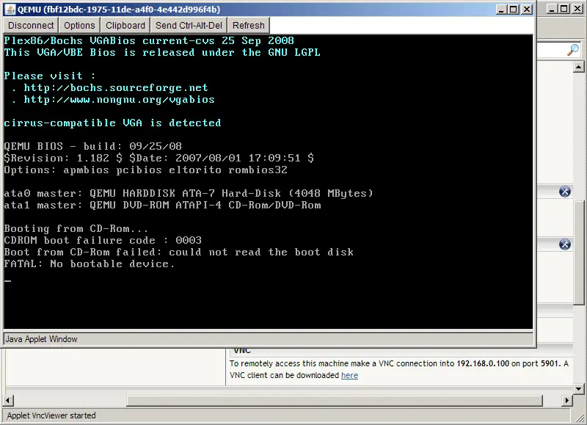Image resolution: width=587 pixels, height=425 pixels.
Task: Click the horizontal scrollbar right arrow
Action: [566, 400]
